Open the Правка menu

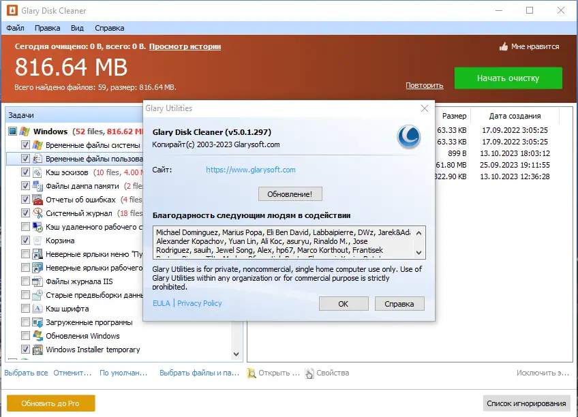(x=48, y=28)
